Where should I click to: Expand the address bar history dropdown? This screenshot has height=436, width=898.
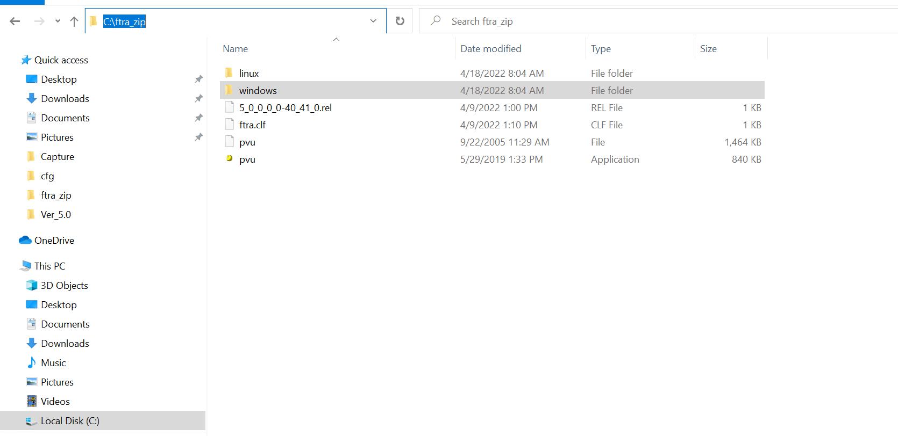373,21
